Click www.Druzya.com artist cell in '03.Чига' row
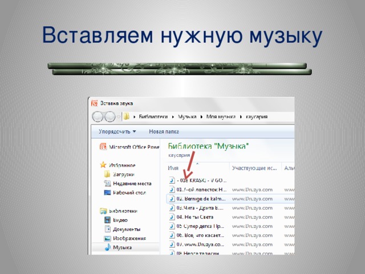This screenshot has height=274, width=365. 252,208
